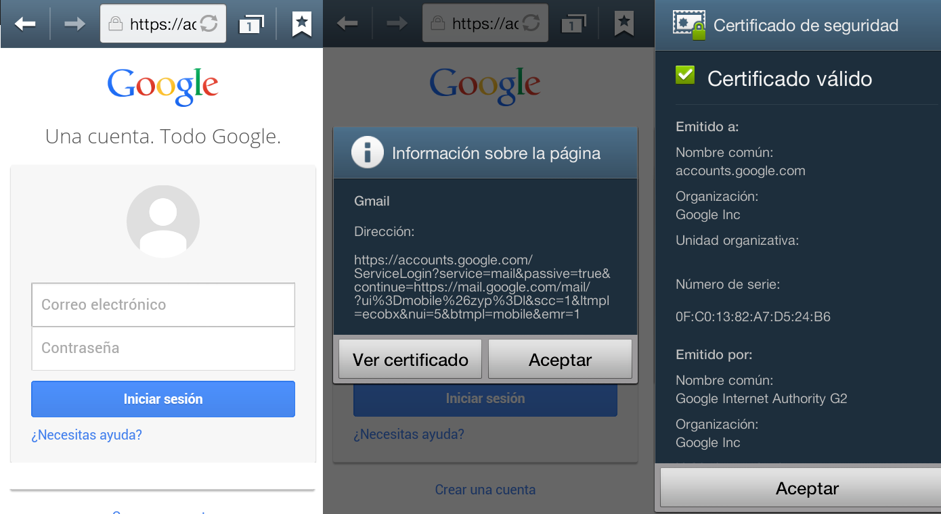
Task: Click the certificate icon beside Certificado de seguridad
Action: (x=689, y=25)
